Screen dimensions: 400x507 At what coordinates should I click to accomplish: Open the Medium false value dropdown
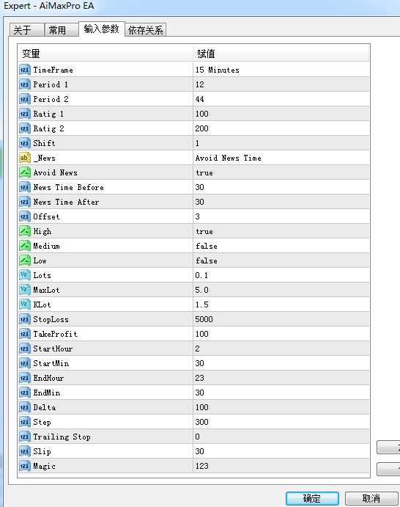click(281, 246)
